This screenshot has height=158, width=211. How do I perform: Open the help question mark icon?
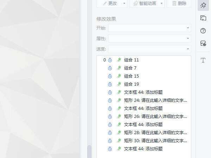click(203, 31)
